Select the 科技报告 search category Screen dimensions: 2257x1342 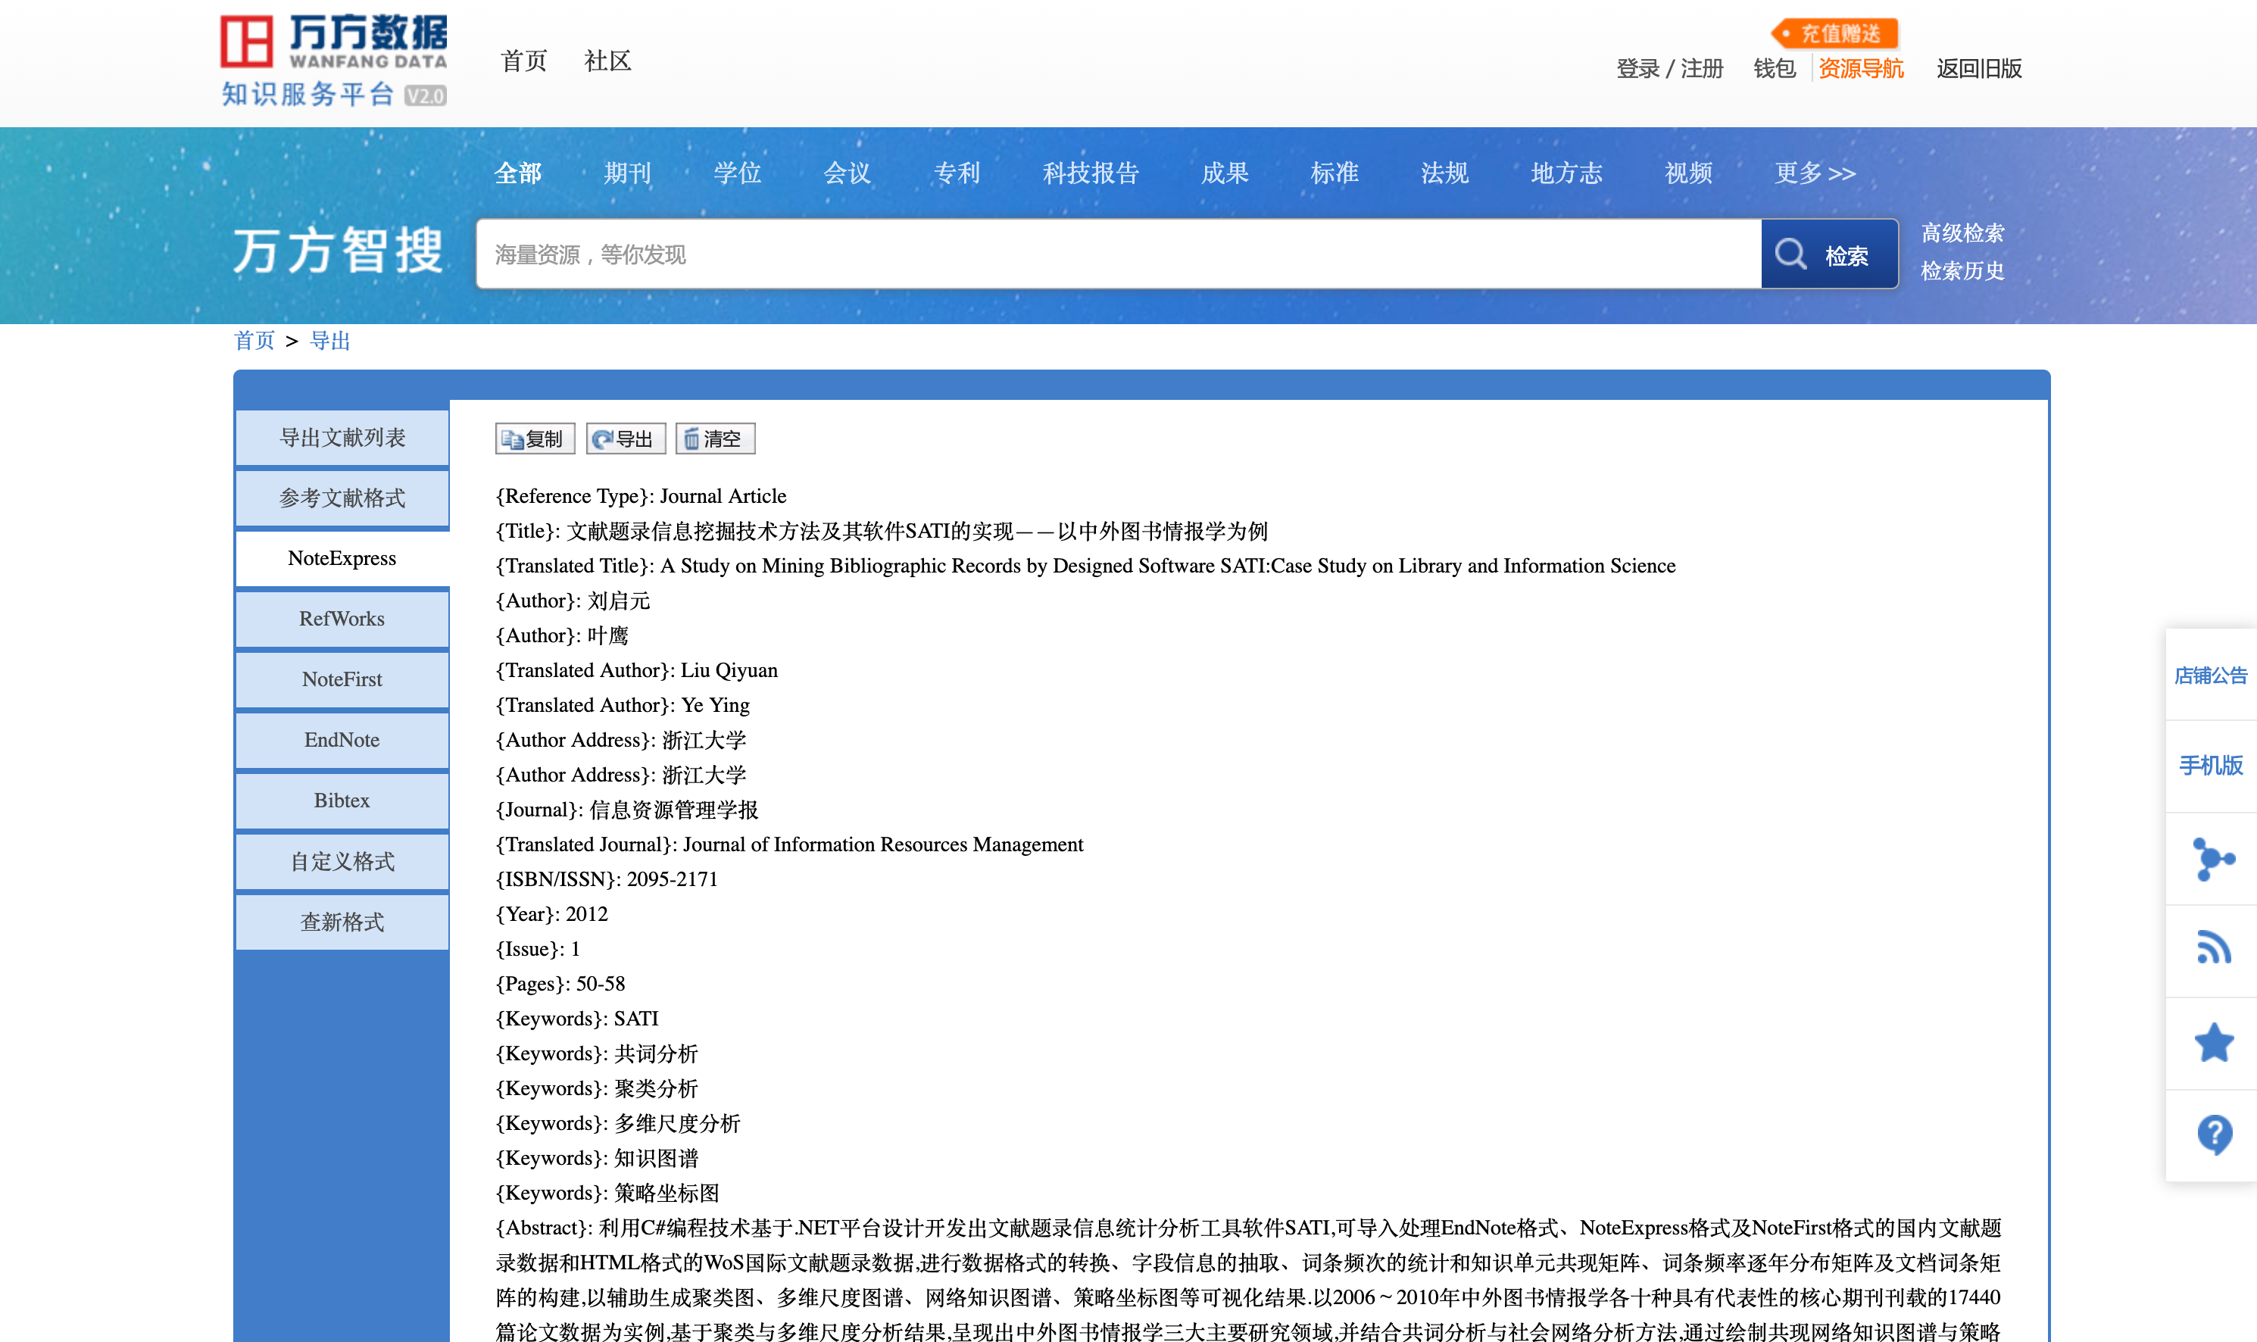(1091, 173)
